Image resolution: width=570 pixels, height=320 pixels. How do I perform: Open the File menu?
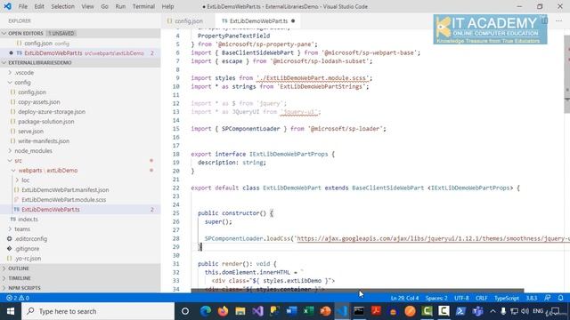coord(23,6)
